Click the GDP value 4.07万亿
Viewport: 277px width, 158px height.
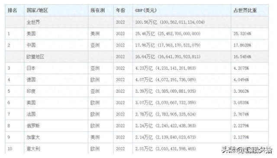point(144,79)
